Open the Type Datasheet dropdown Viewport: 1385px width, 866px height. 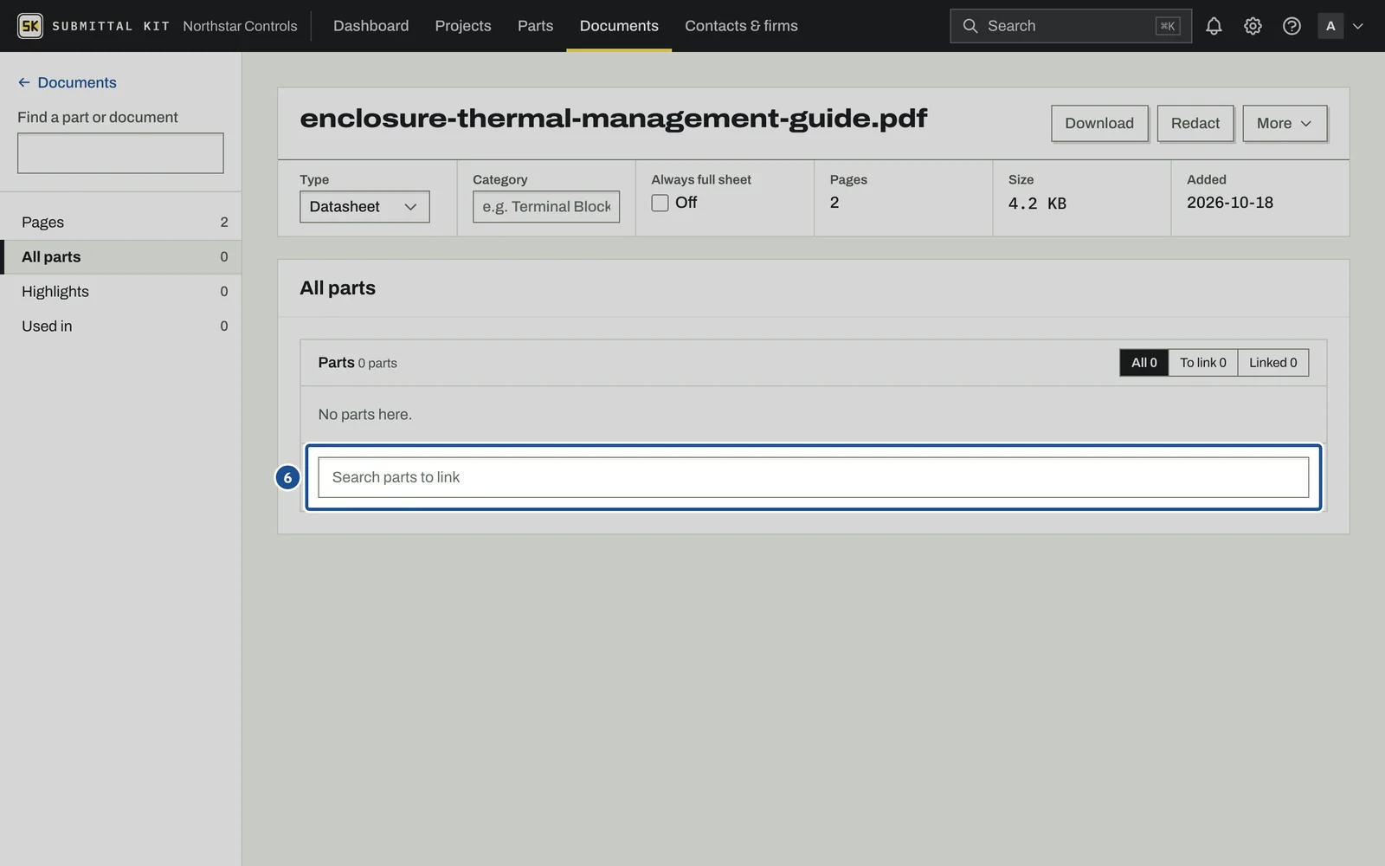coord(364,207)
